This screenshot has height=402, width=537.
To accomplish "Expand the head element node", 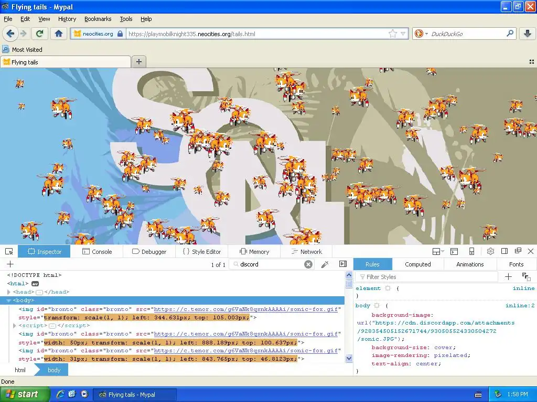I will (9, 292).
